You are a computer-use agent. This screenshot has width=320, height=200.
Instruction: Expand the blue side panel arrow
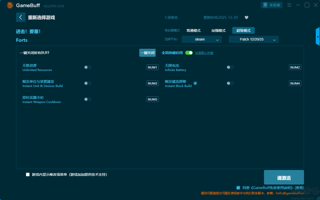[318, 36]
